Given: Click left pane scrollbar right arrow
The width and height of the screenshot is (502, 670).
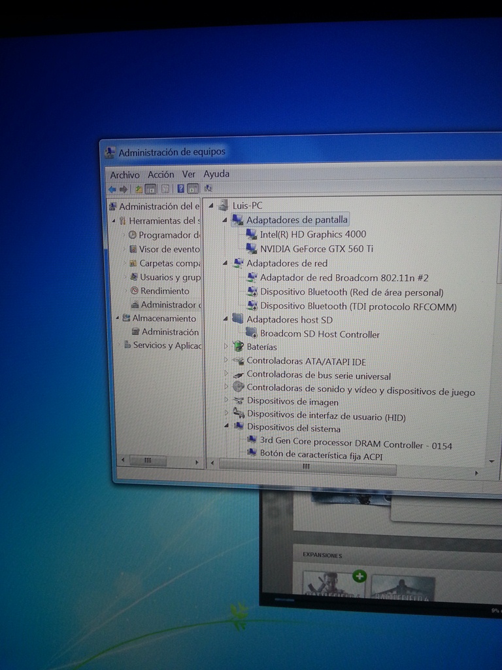Looking at the screenshot, I should (x=197, y=462).
